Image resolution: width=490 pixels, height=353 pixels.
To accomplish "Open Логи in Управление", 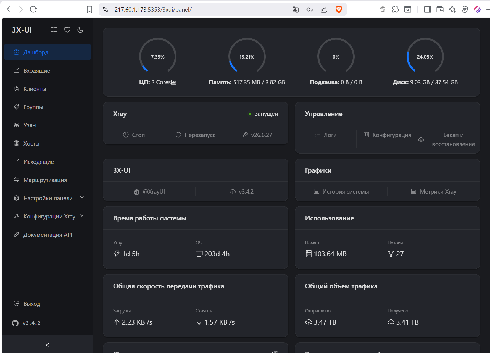I will 326,135.
